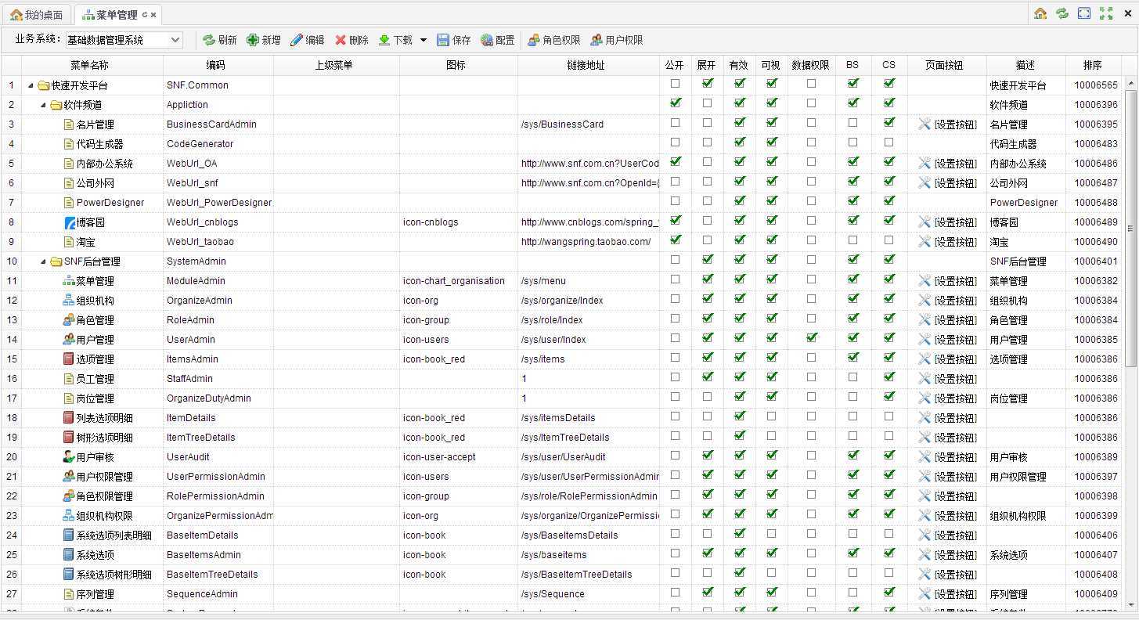Click the wrench 设置按钮 icon for 名片管理 row
This screenshot has height=620, width=1139.
pos(925,124)
